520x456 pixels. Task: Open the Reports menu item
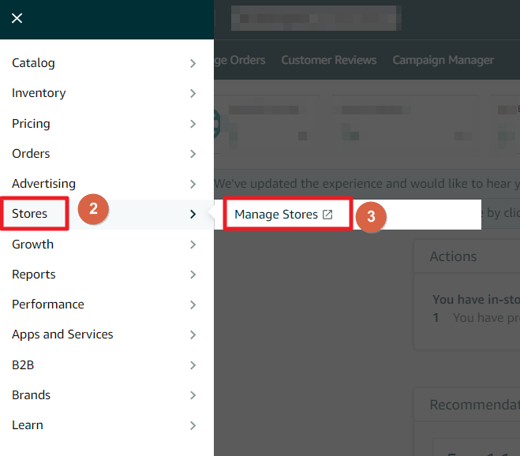(34, 275)
